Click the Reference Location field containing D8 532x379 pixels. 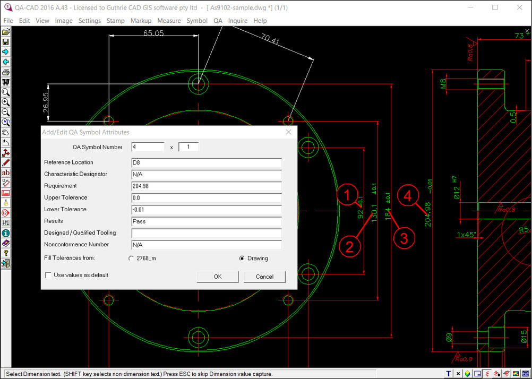click(207, 162)
